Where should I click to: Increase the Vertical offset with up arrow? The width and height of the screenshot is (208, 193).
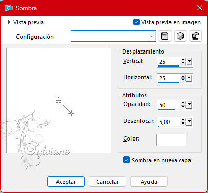click(x=183, y=60)
